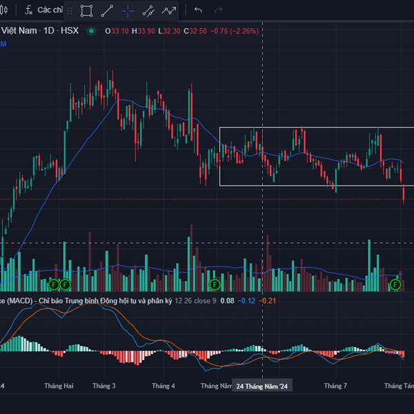414x414 pixels.
Task: Click the Tháng Hai time axis label
Action: click(59, 386)
